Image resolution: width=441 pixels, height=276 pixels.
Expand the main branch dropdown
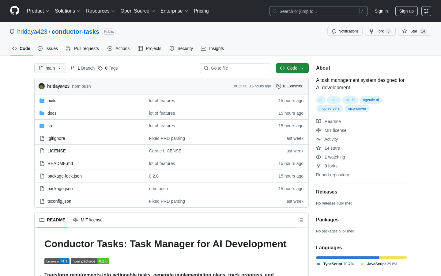[x=50, y=68]
